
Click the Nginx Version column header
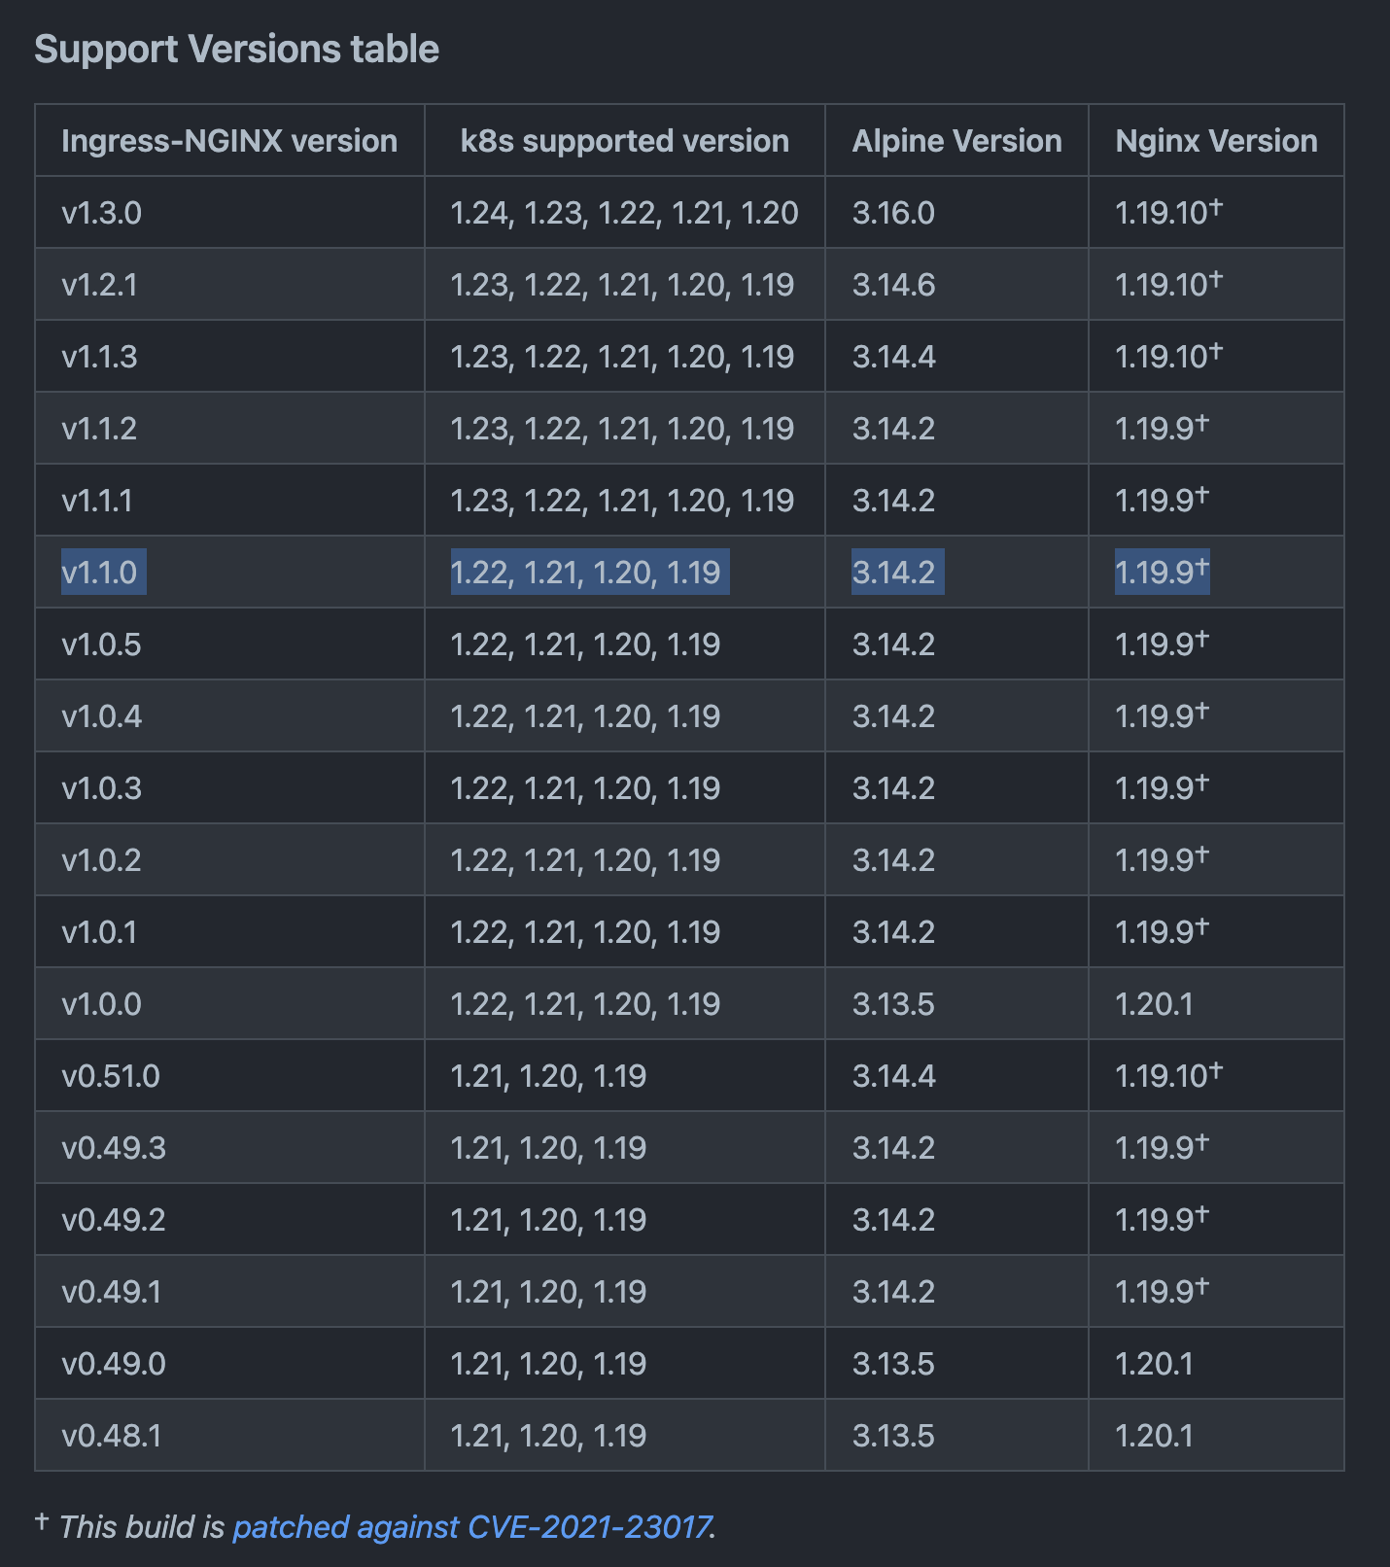pos(1216,141)
